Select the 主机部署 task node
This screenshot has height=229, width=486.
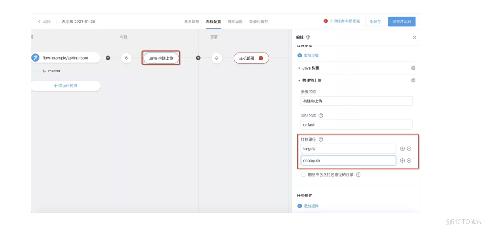pyautogui.click(x=252, y=58)
